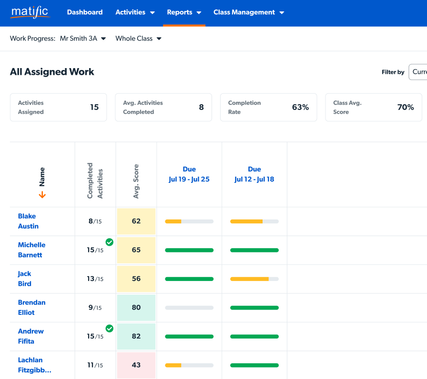The image size is (427, 379).
Task: Click green checkmark badge for Michelle Barnett
Action: (x=109, y=242)
